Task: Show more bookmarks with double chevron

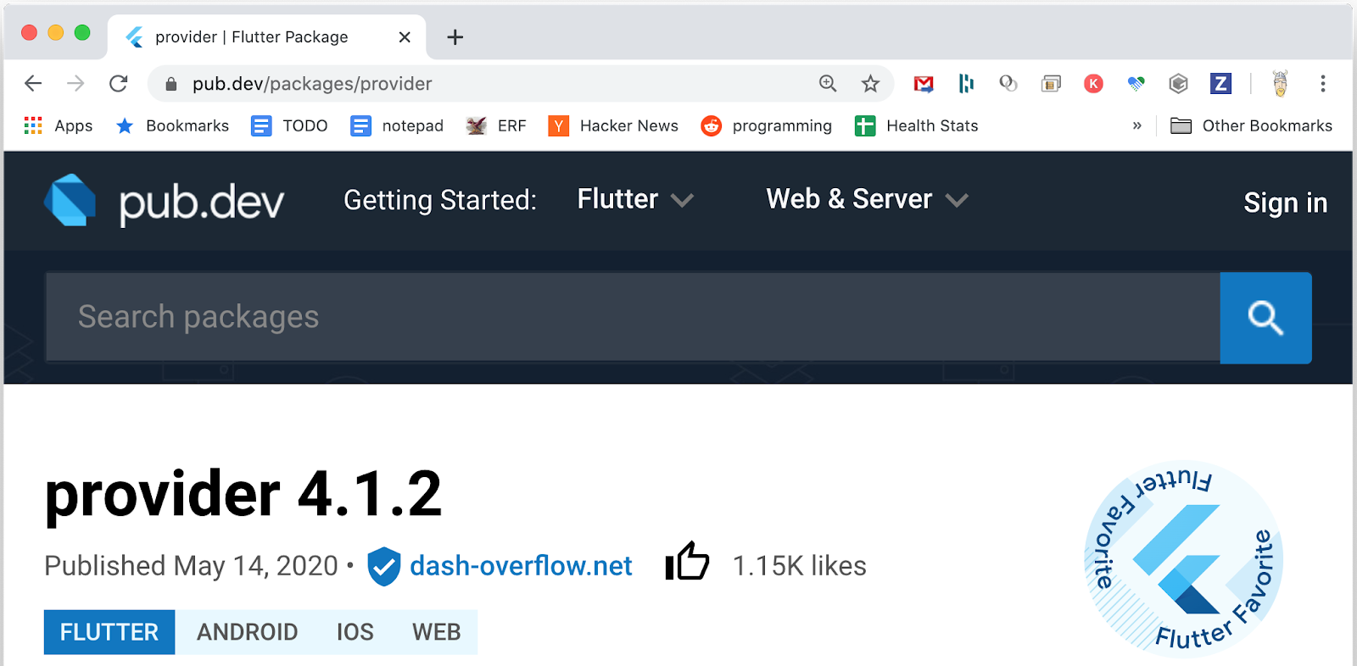Action: (x=1136, y=125)
